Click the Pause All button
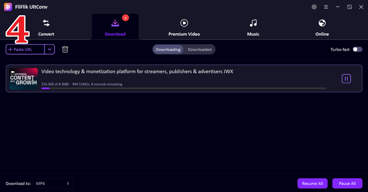 pyautogui.click(x=347, y=183)
